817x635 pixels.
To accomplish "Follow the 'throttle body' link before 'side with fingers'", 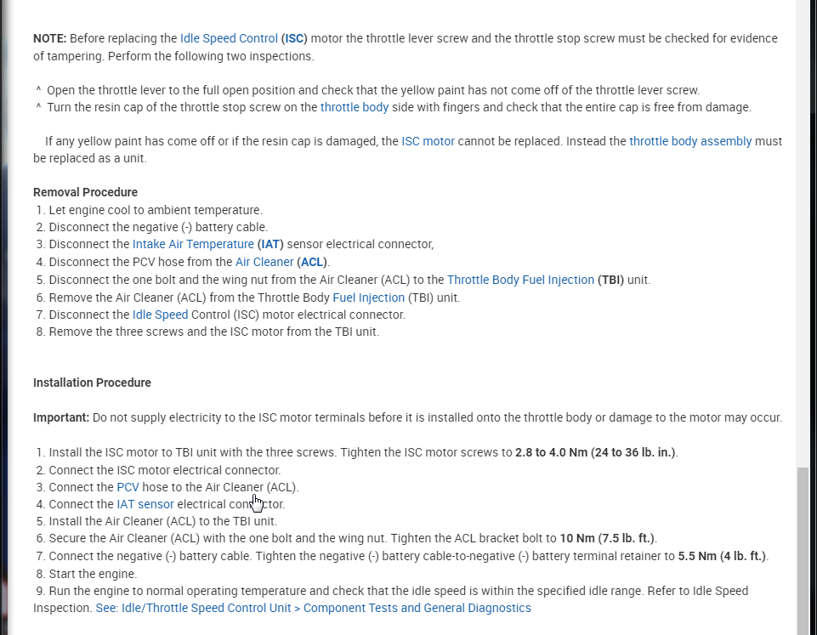I will pyautogui.click(x=355, y=107).
